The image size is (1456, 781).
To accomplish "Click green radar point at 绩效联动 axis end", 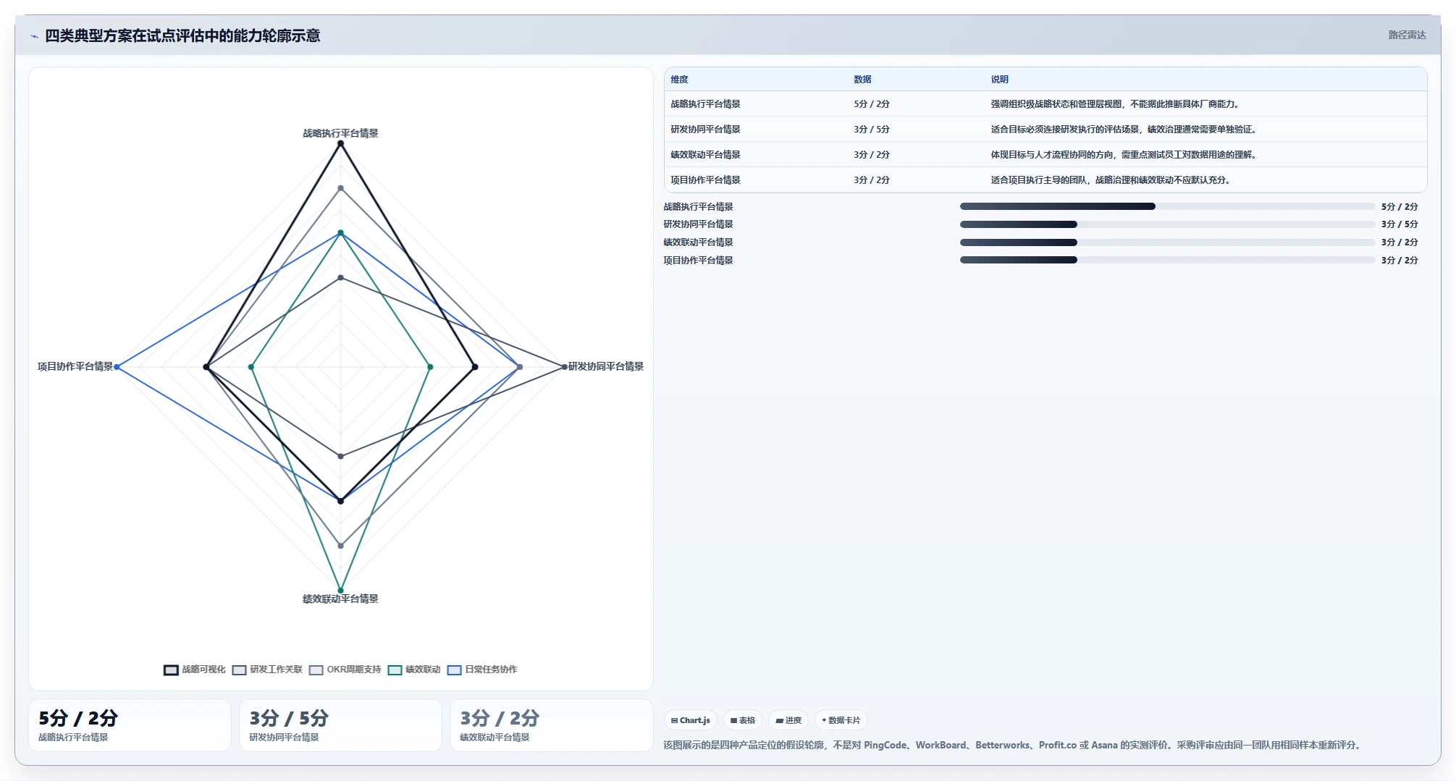I will coord(340,591).
